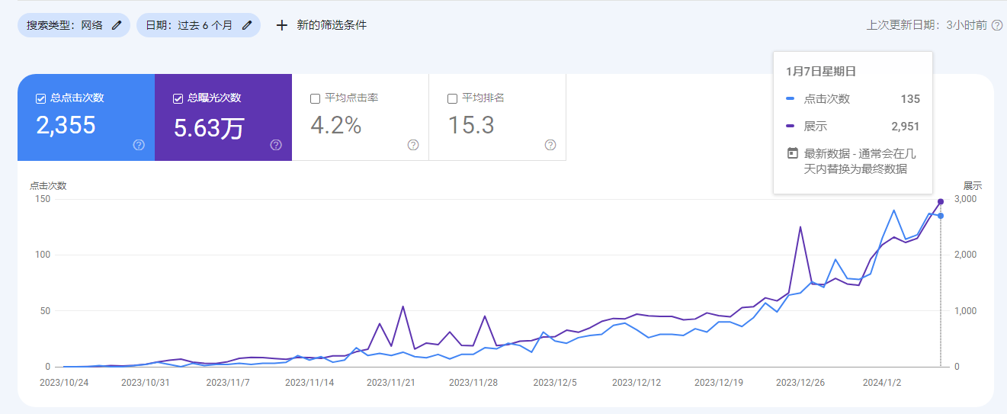This screenshot has width=1007, height=414.
Task: Click the help icon in the 总曝光次数 card
Action: coord(276,145)
